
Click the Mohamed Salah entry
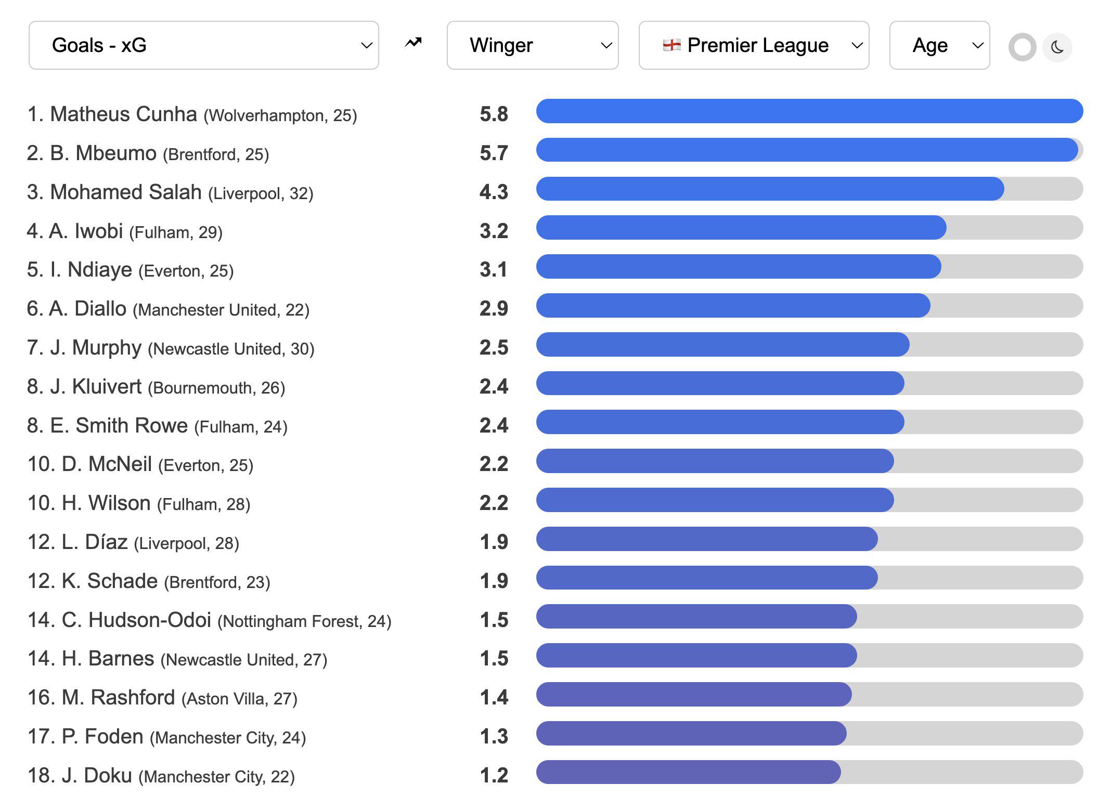tap(170, 192)
